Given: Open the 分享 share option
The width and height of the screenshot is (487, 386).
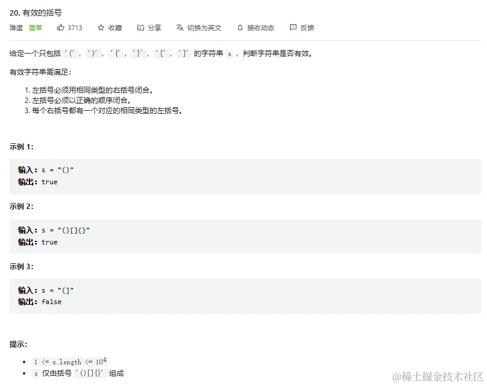Looking at the screenshot, I should [x=154, y=28].
